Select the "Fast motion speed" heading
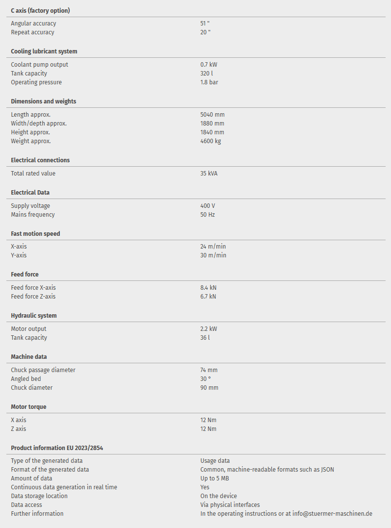Image resolution: width=391 pixels, height=528 pixels. [35, 234]
